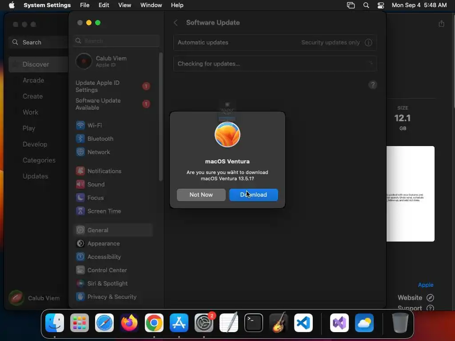This screenshot has height=341, width=455.
Task: Open the Network settings icon
Action: (x=80, y=152)
